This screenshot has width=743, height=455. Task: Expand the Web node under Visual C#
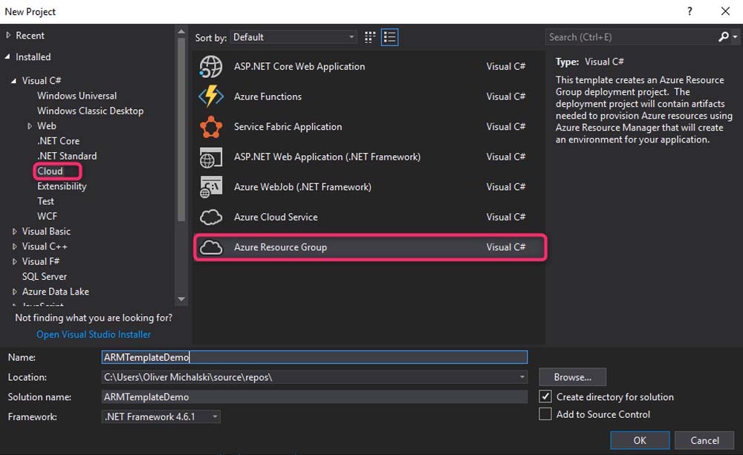tap(30, 126)
